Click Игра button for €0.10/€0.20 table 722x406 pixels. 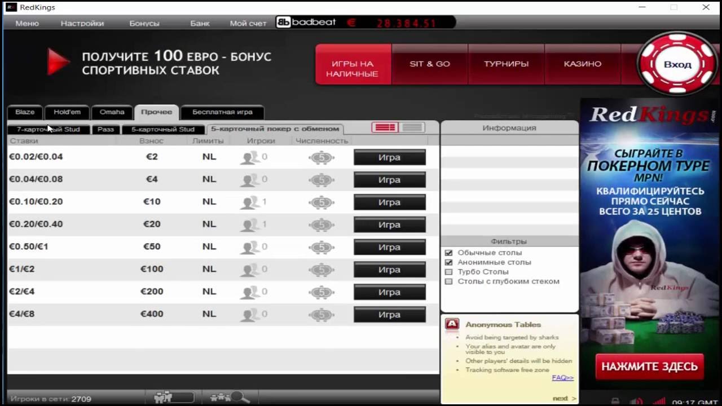click(x=389, y=202)
